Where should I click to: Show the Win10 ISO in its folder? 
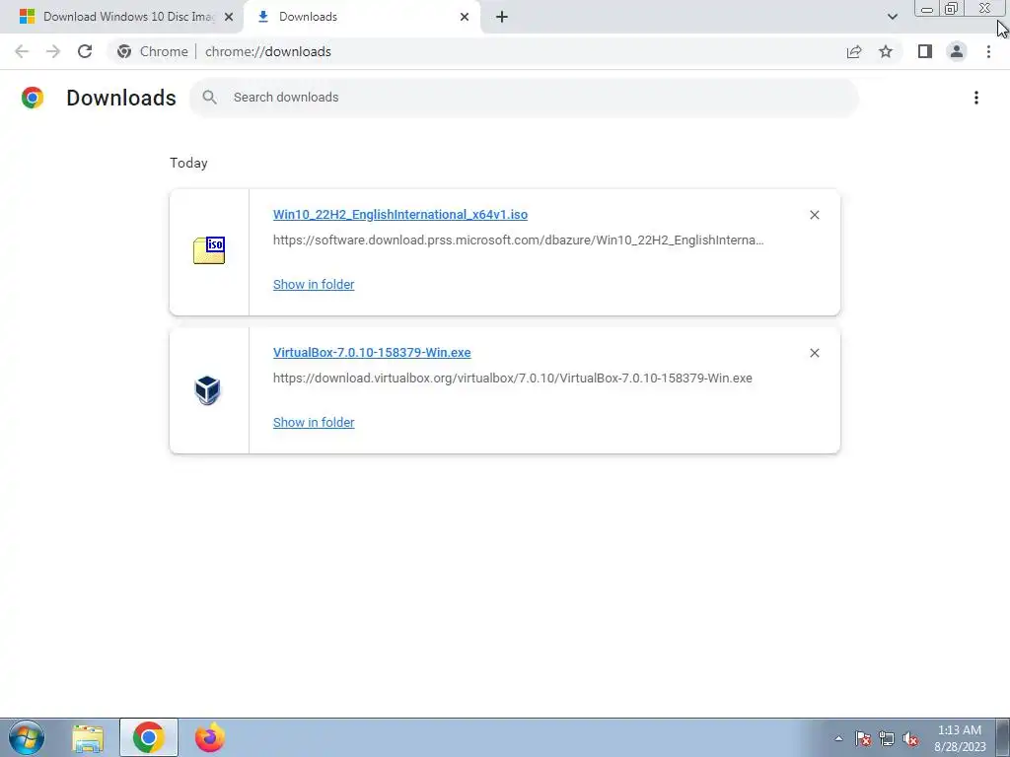click(314, 284)
